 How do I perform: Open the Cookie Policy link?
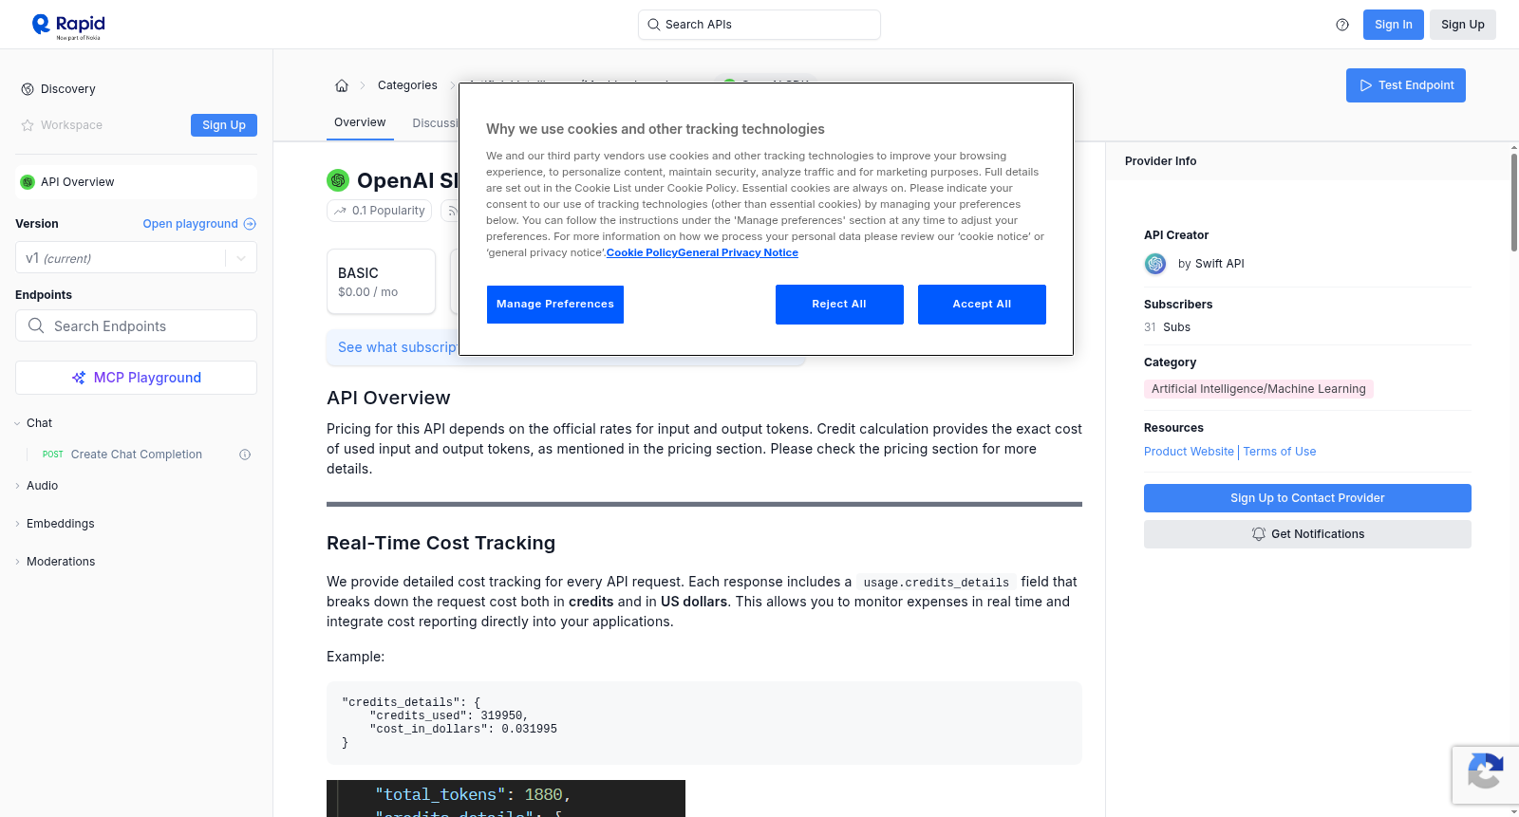click(x=642, y=252)
